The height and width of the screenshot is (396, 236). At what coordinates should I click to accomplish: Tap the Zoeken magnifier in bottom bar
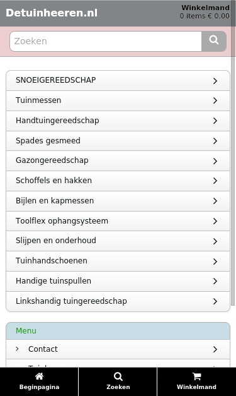118,376
